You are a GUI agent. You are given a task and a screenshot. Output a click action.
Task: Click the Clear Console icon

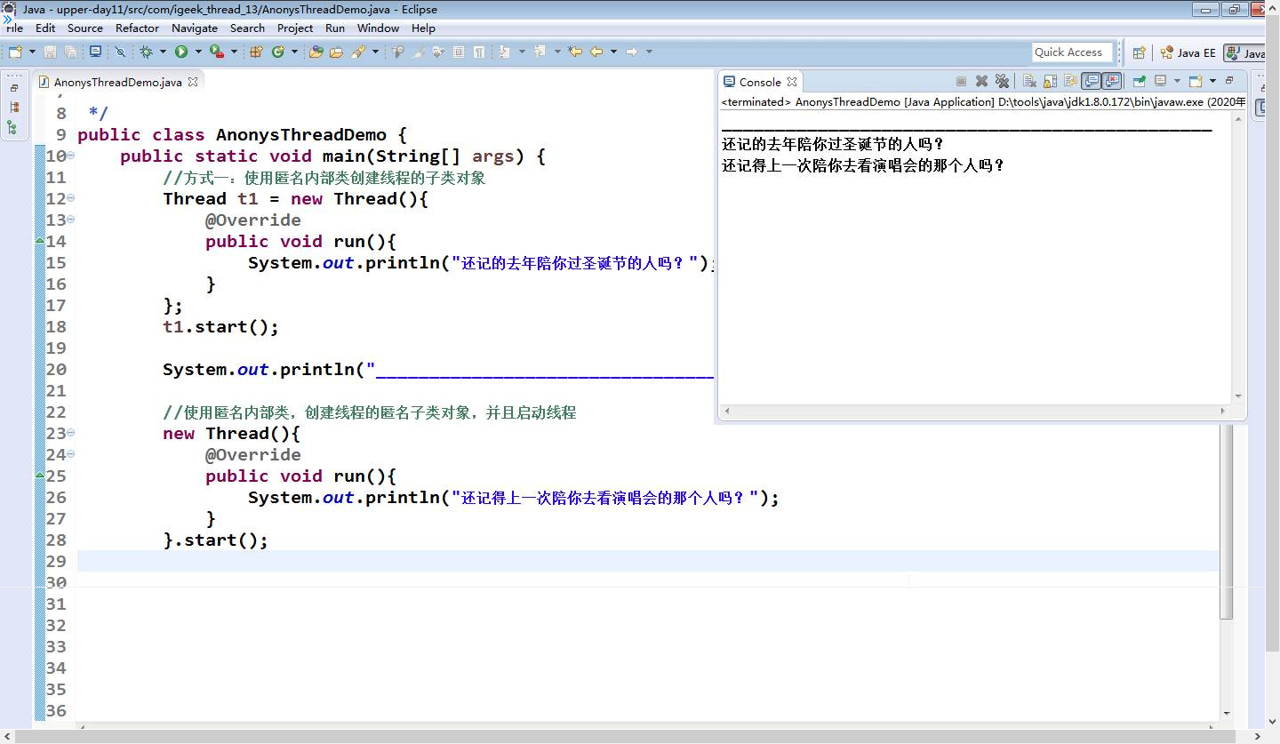[1029, 81]
